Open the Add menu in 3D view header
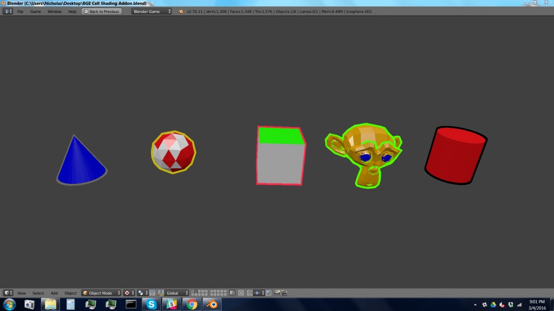 (54, 293)
